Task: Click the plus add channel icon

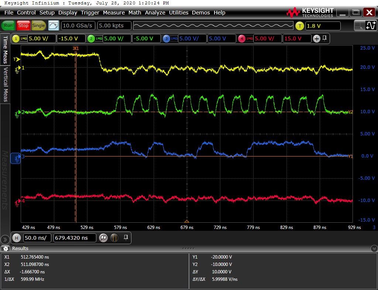Action: tap(316, 39)
